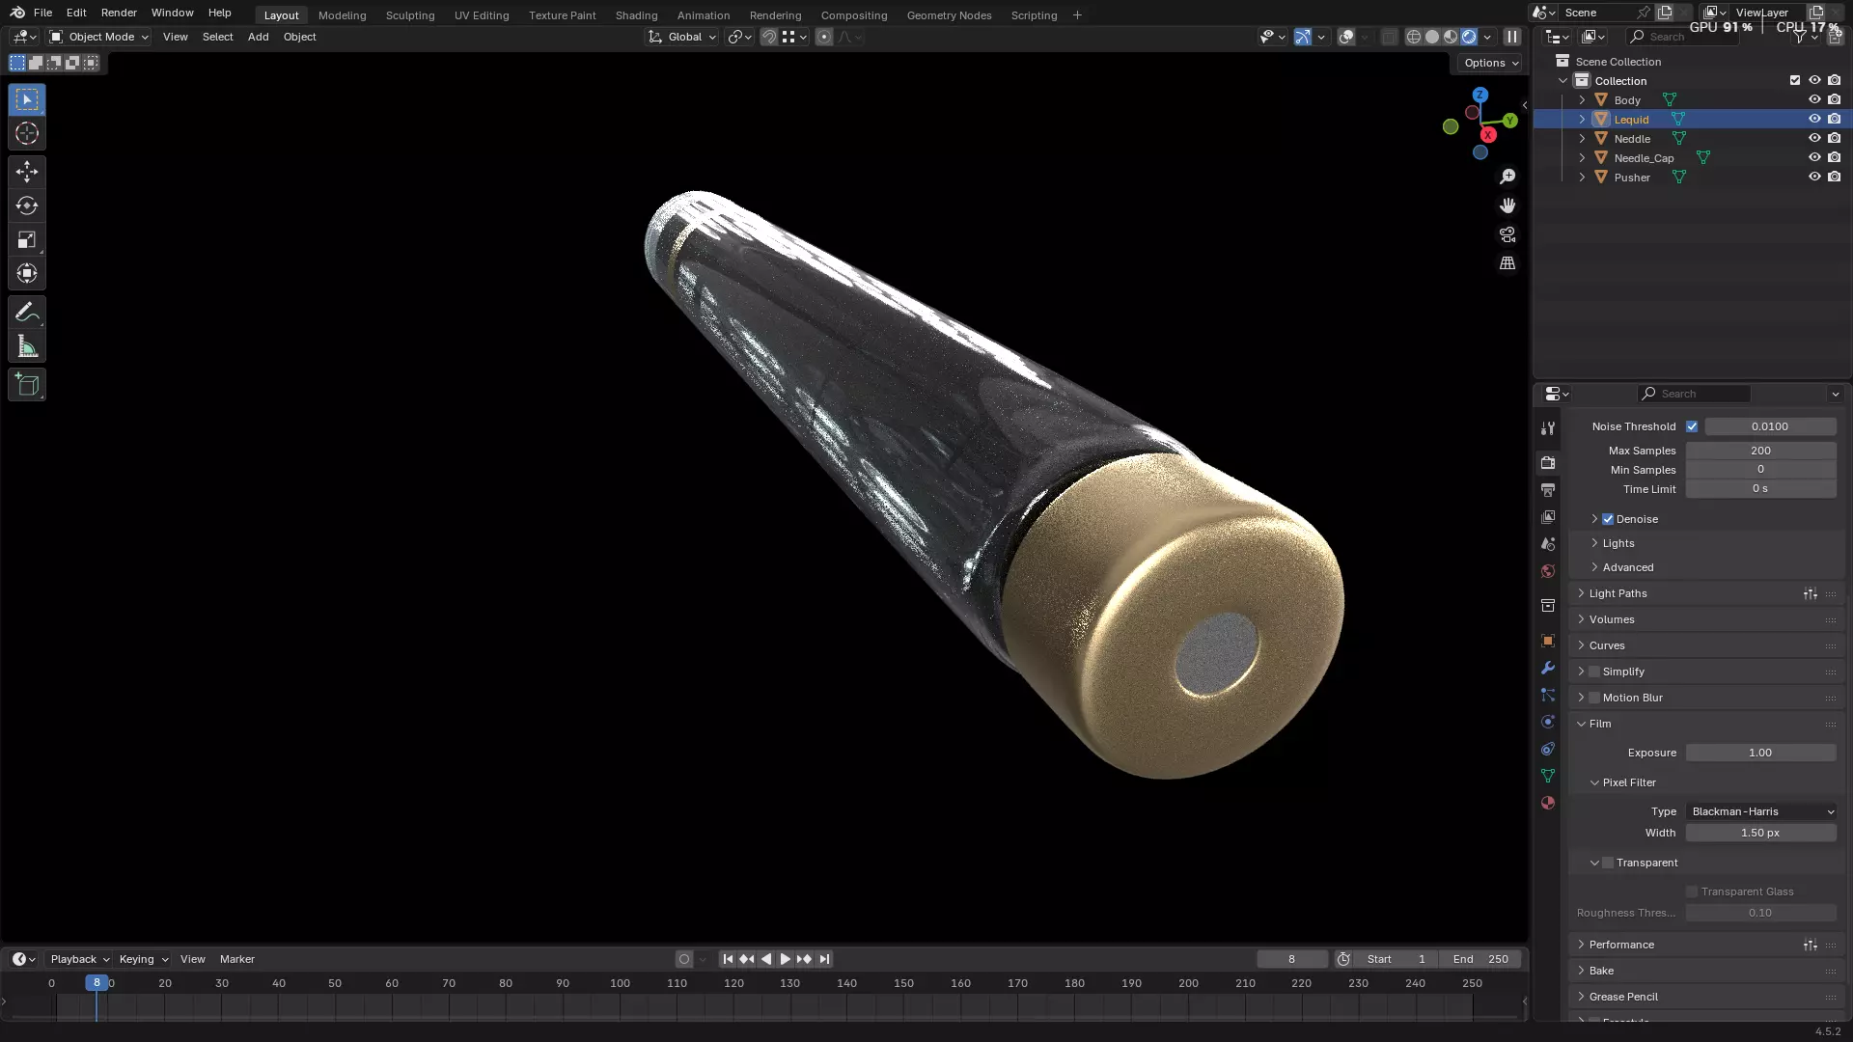This screenshot has height=1042, width=1853.
Task: Open the Object Mode dropdown
Action: coord(99,37)
